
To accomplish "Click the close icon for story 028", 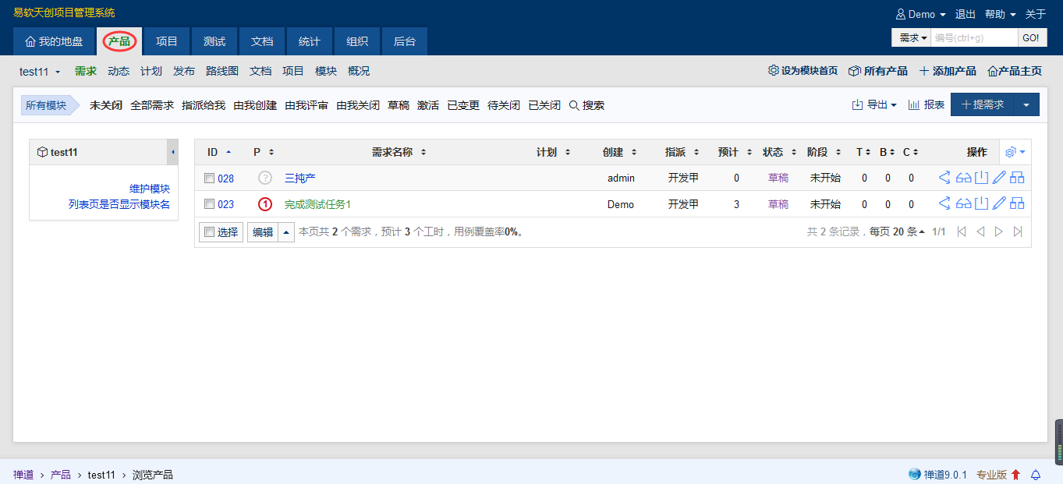I will [x=982, y=178].
